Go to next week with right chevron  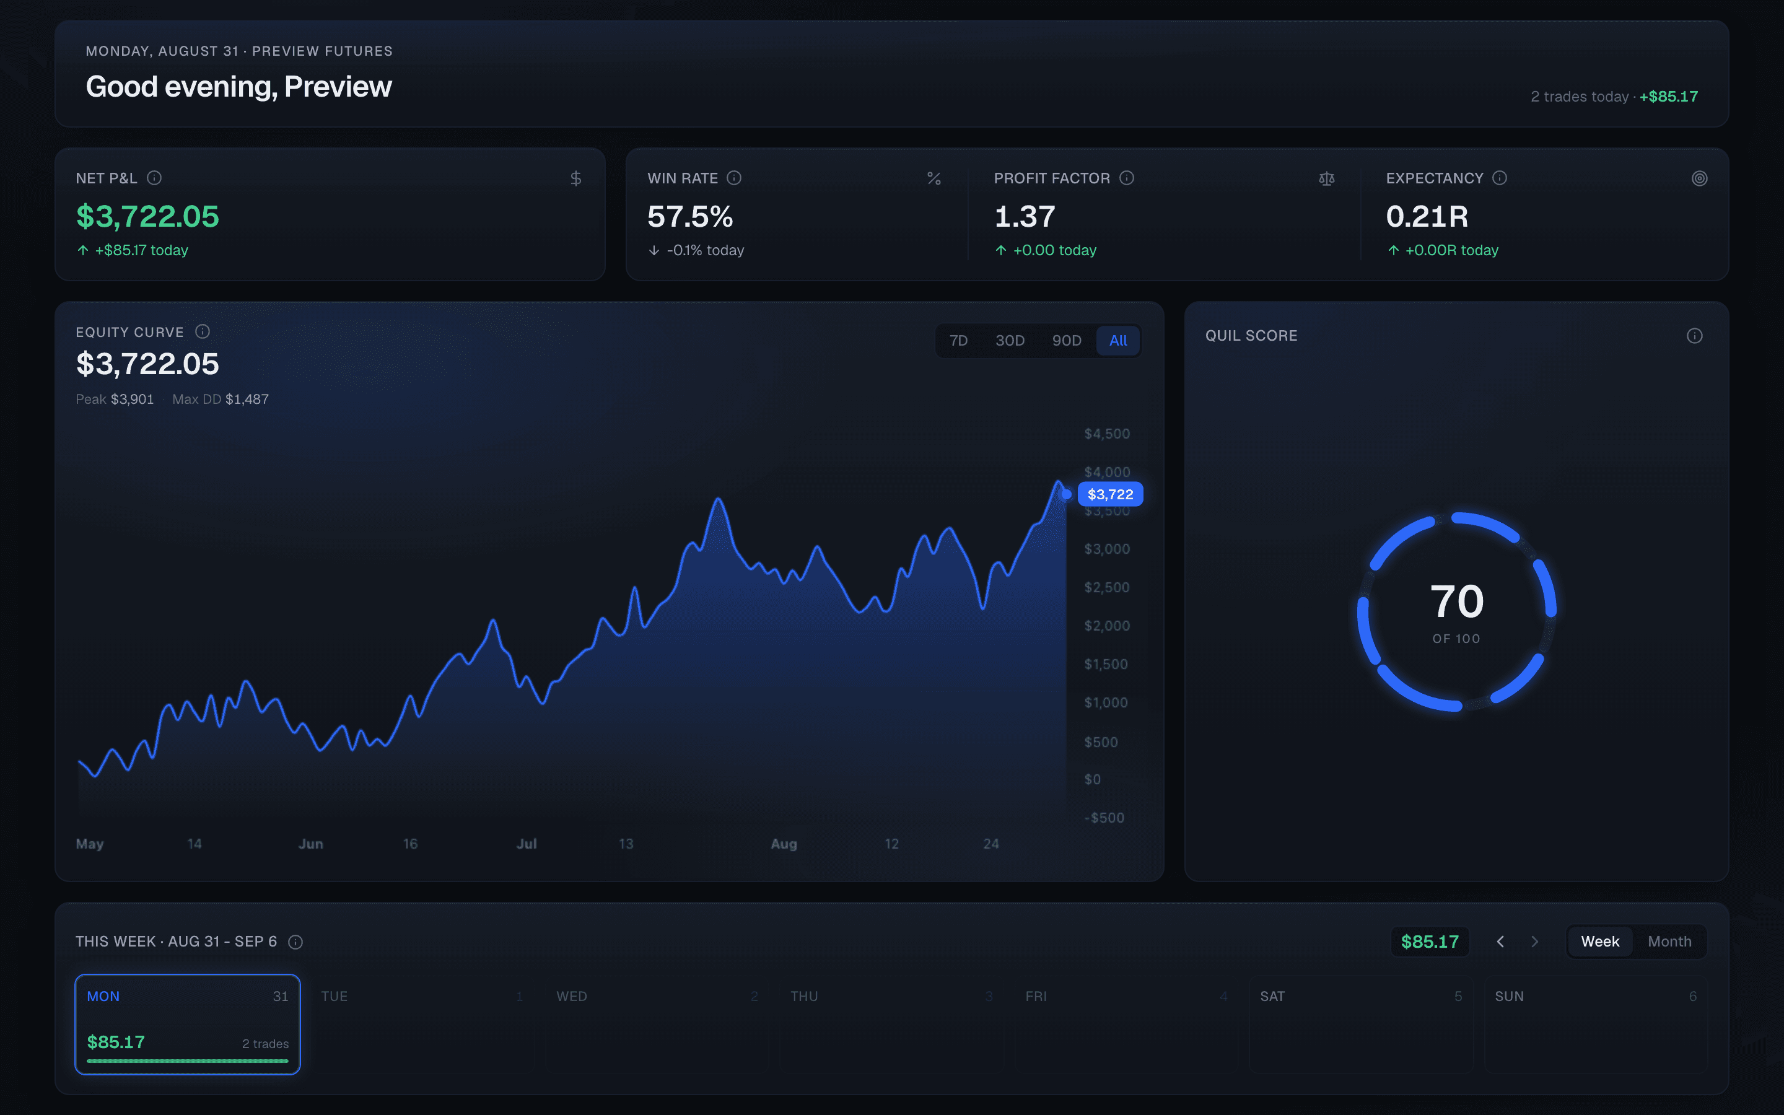(x=1535, y=942)
